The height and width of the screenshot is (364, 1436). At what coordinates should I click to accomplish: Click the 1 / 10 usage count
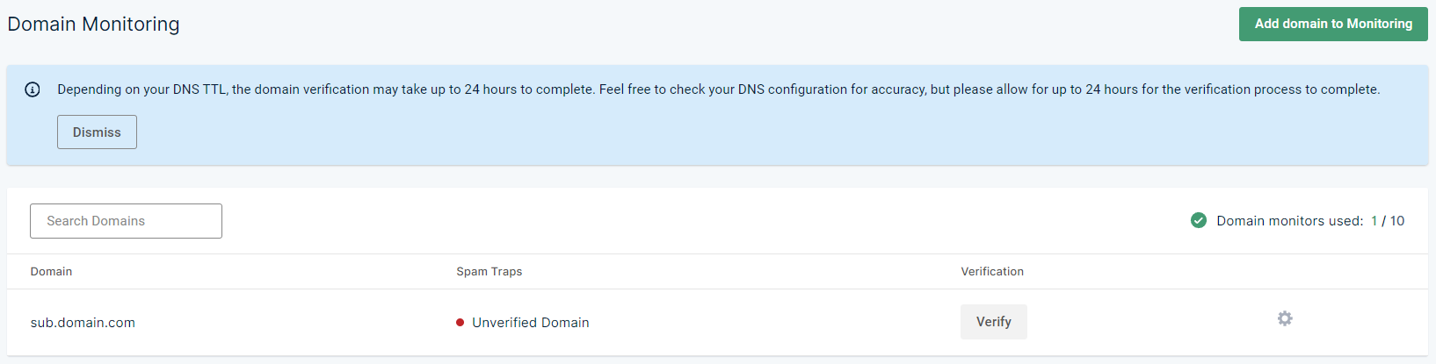1388,221
